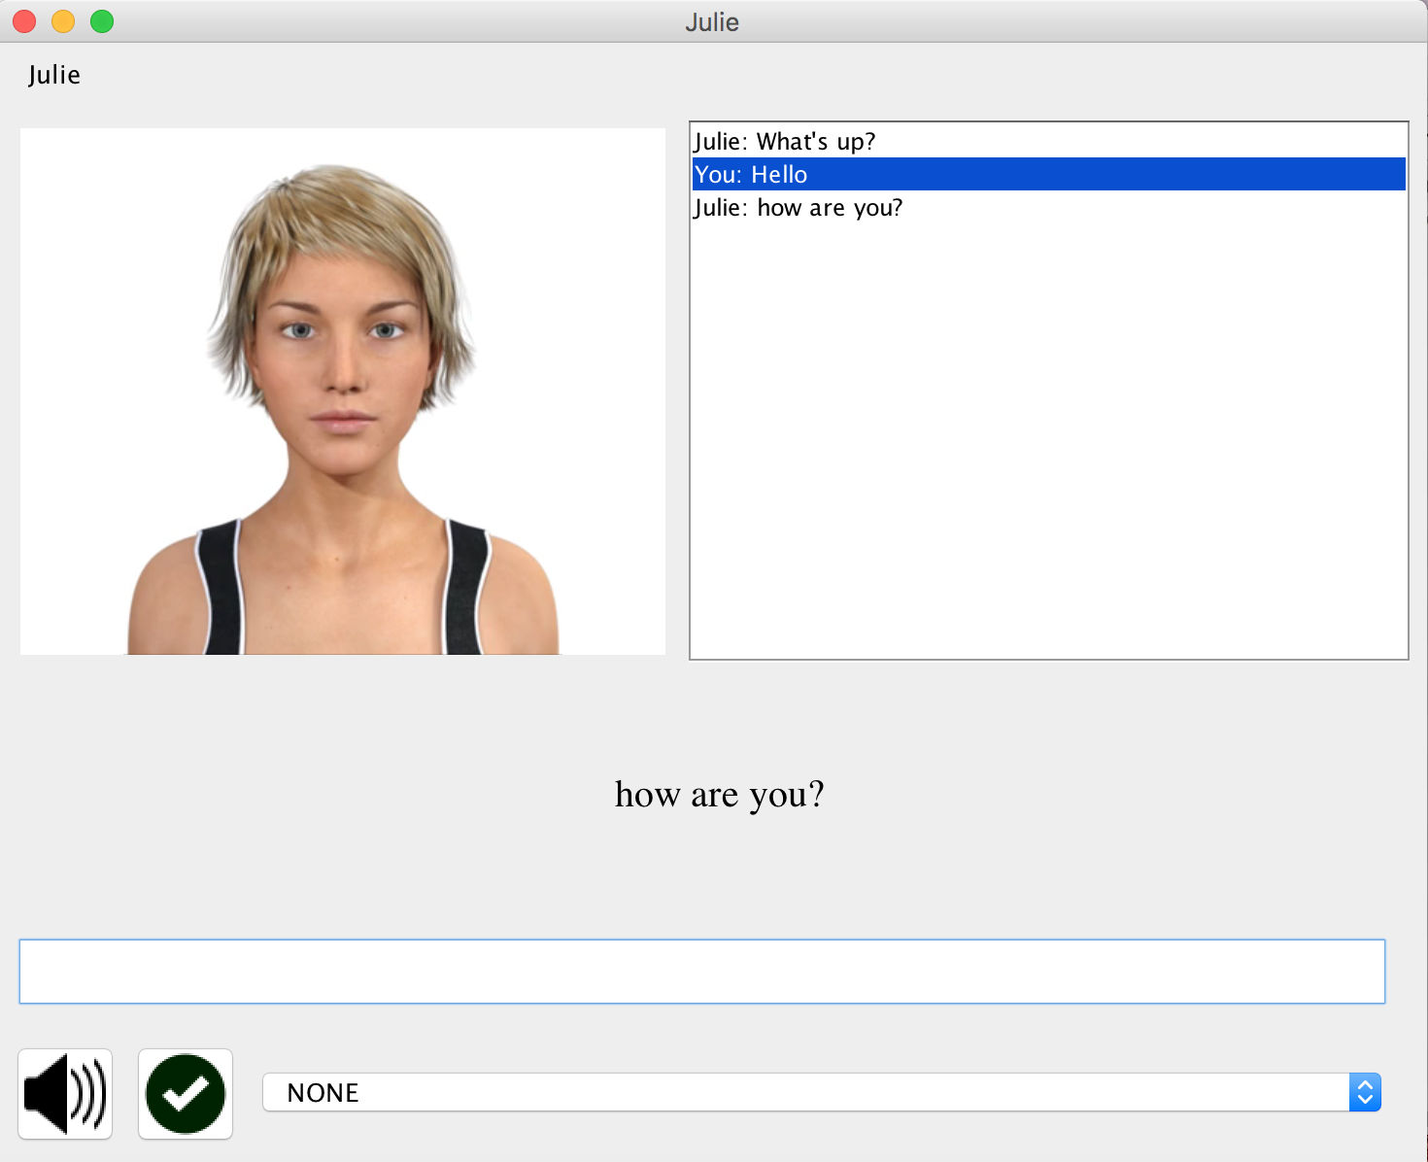Viewport: 1428px width, 1162px height.
Task: Click the chat message input field
Action: [702, 972]
